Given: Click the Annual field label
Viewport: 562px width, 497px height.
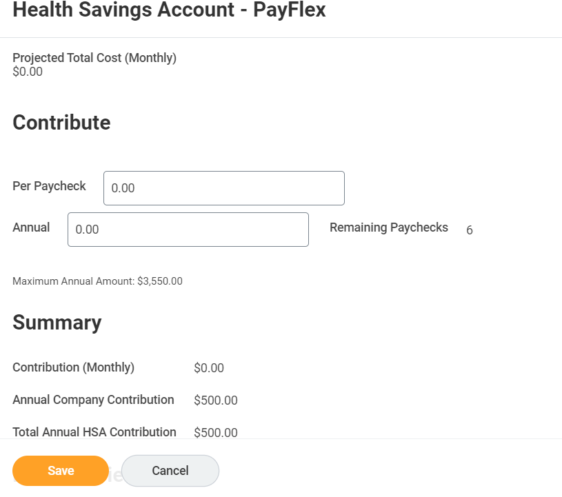Looking at the screenshot, I should coord(31,227).
